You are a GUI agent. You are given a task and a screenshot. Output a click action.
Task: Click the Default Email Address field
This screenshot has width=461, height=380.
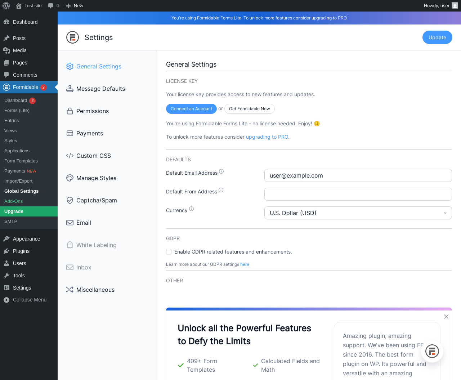click(x=358, y=175)
